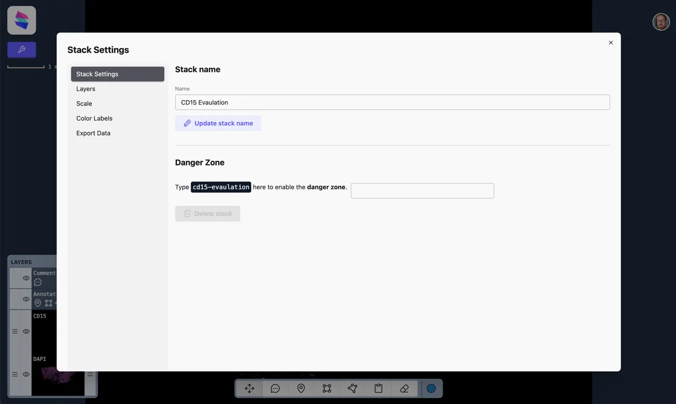
Task: Click the Stack name heading
Action: pos(198,69)
